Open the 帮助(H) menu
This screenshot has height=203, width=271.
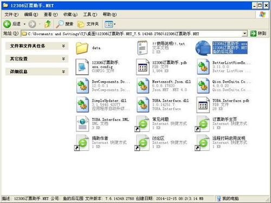(x=109, y=15)
